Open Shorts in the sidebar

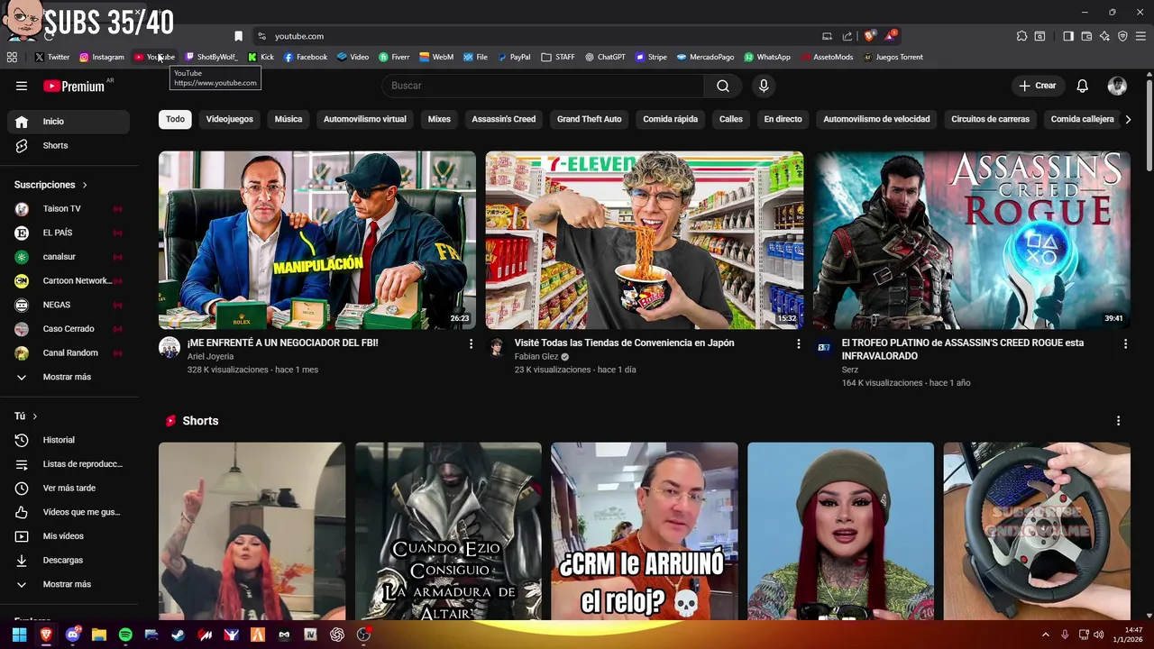pos(69,145)
